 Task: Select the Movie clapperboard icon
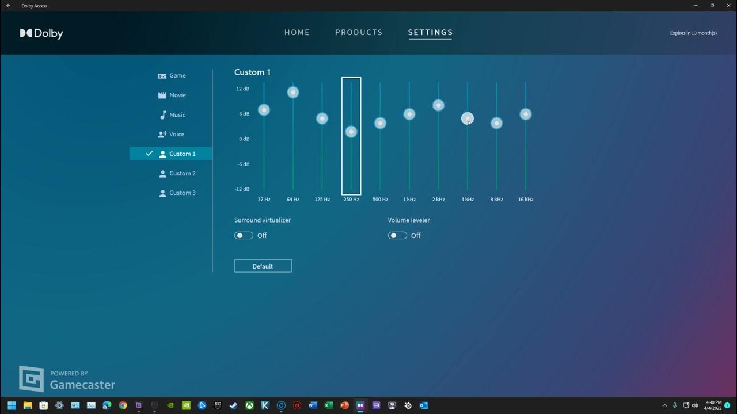click(162, 95)
